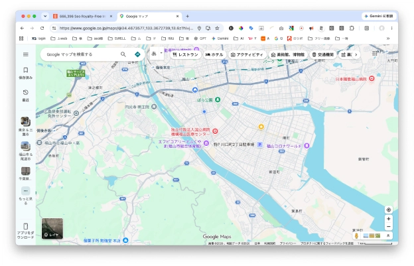
Task: Select the Google マップ tab
Action: (149, 16)
